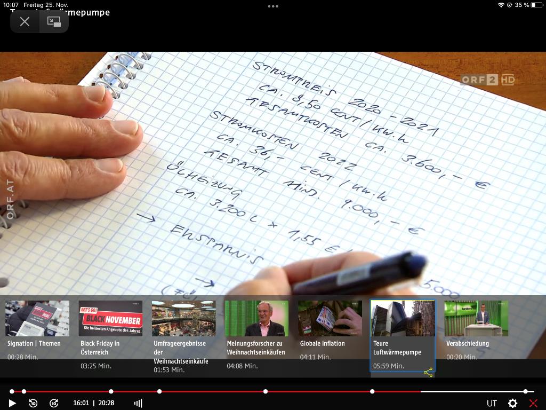Jump to last chapter marker on timeline

(525, 391)
